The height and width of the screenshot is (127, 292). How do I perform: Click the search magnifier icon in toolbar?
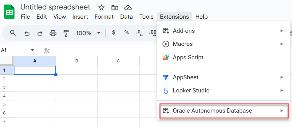click(x=13, y=33)
